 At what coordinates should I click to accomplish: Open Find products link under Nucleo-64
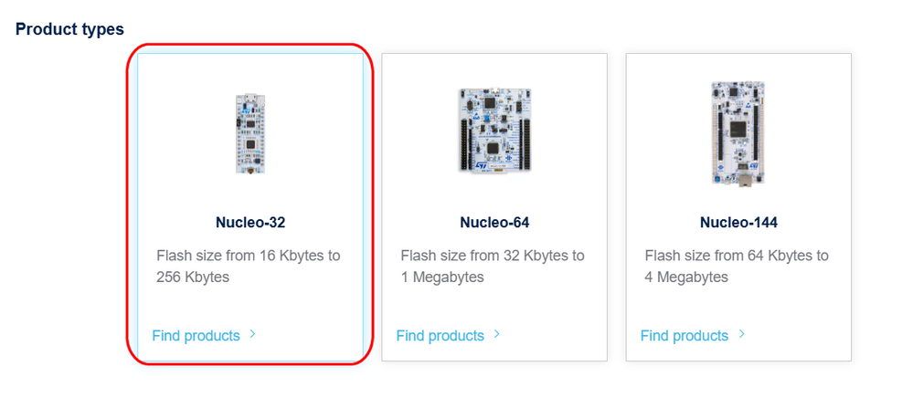441,336
